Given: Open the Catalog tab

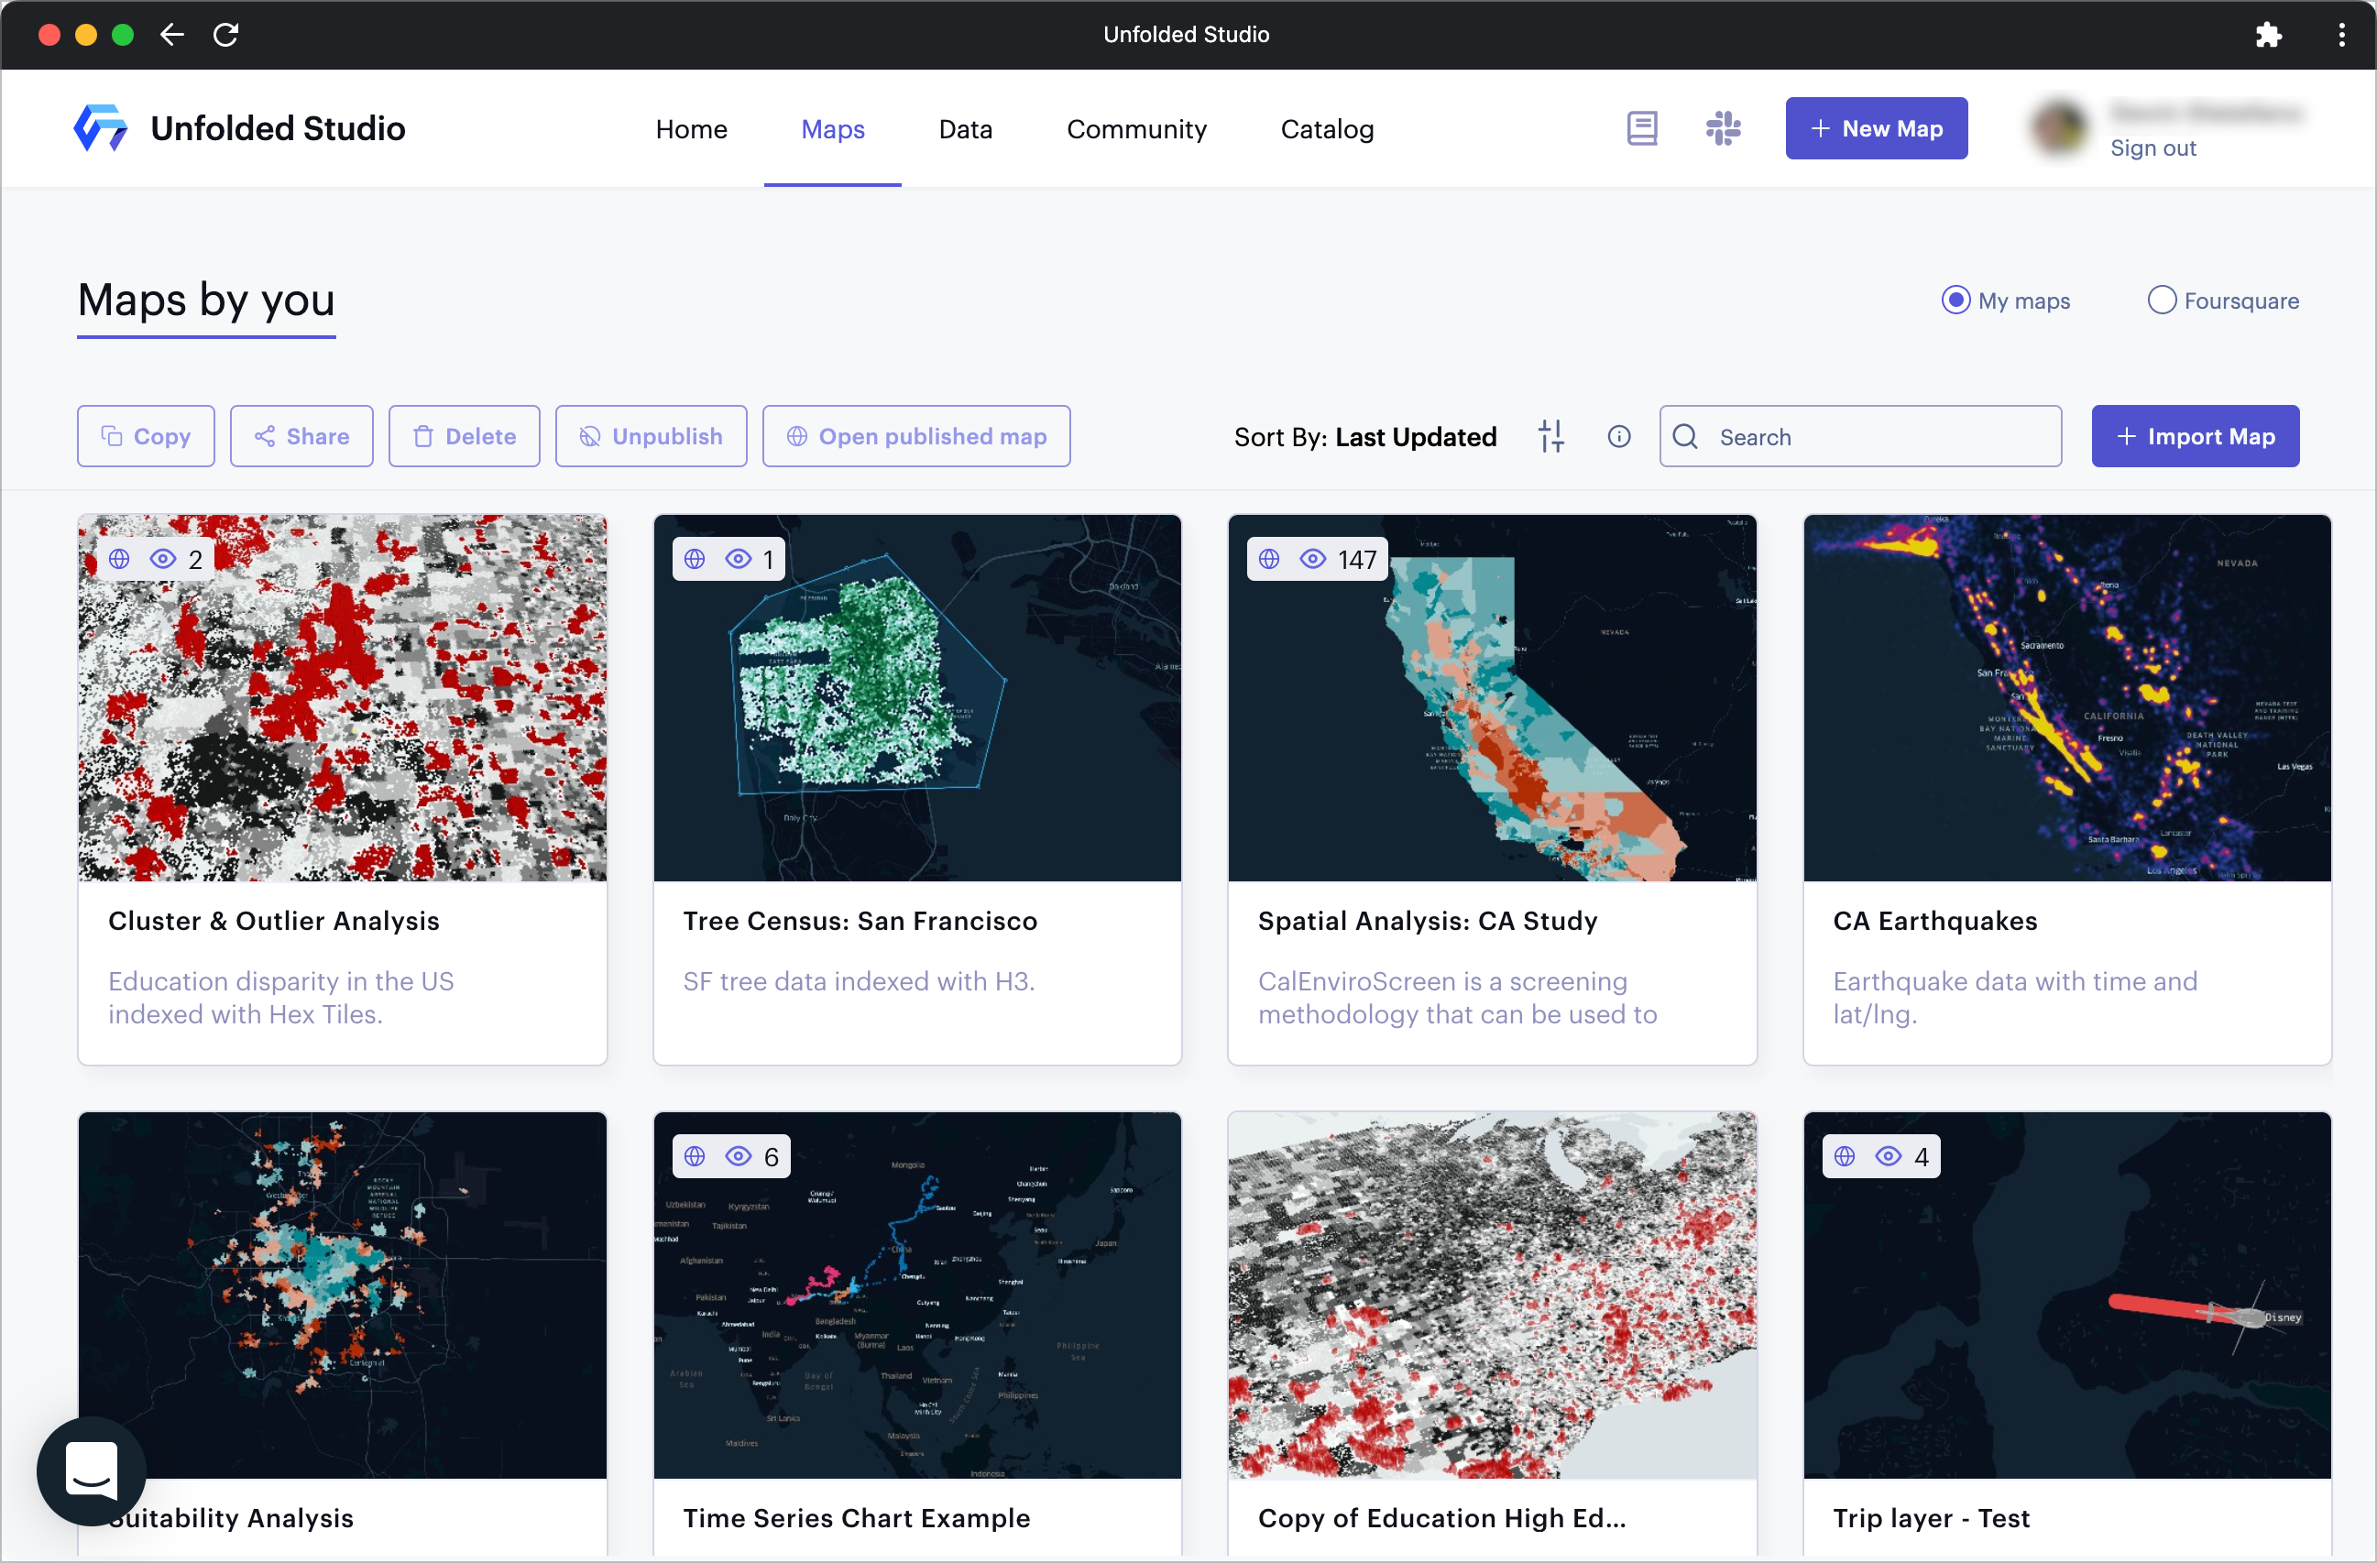Looking at the screenshot, I should tap(1327, 129).
